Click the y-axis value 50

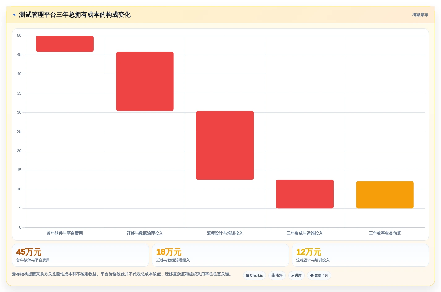(x=19, y=36)
